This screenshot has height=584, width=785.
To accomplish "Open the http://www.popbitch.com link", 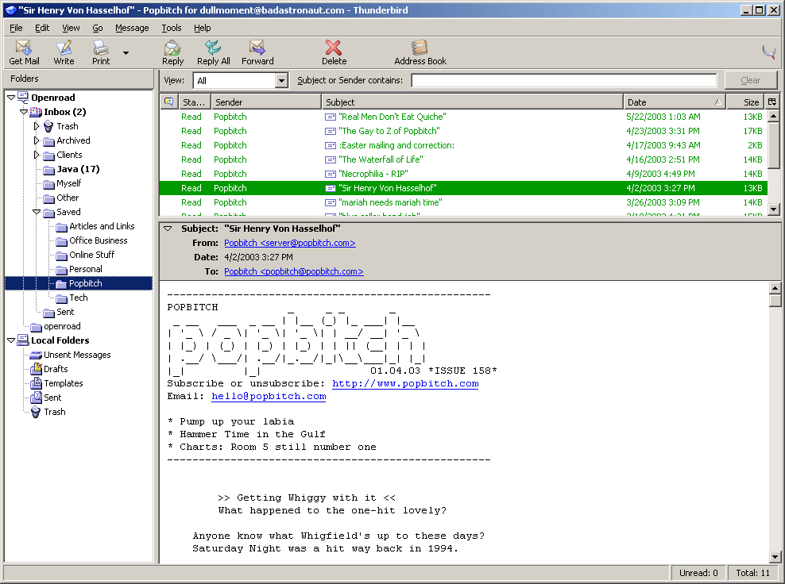I will click(405, 383).
